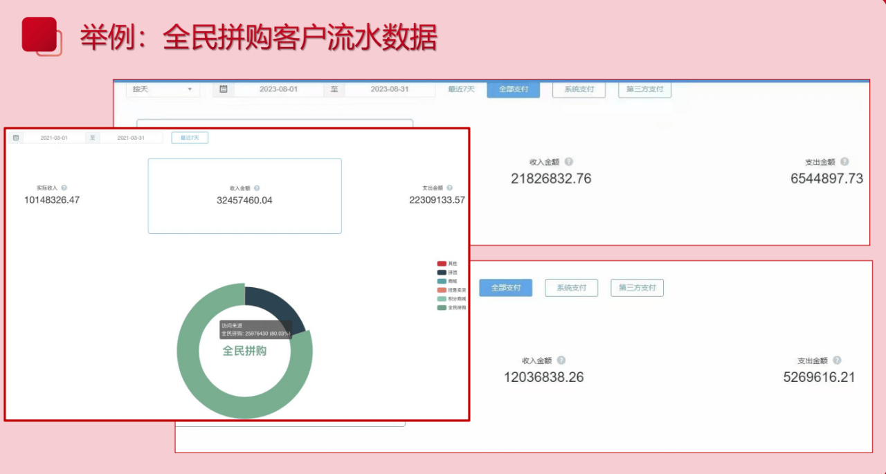Image resolution: width=886 pixels, height=474 pixels.
Task: Click the help icon beside 支出金额 6544897.73
Action: click(847, 162)
